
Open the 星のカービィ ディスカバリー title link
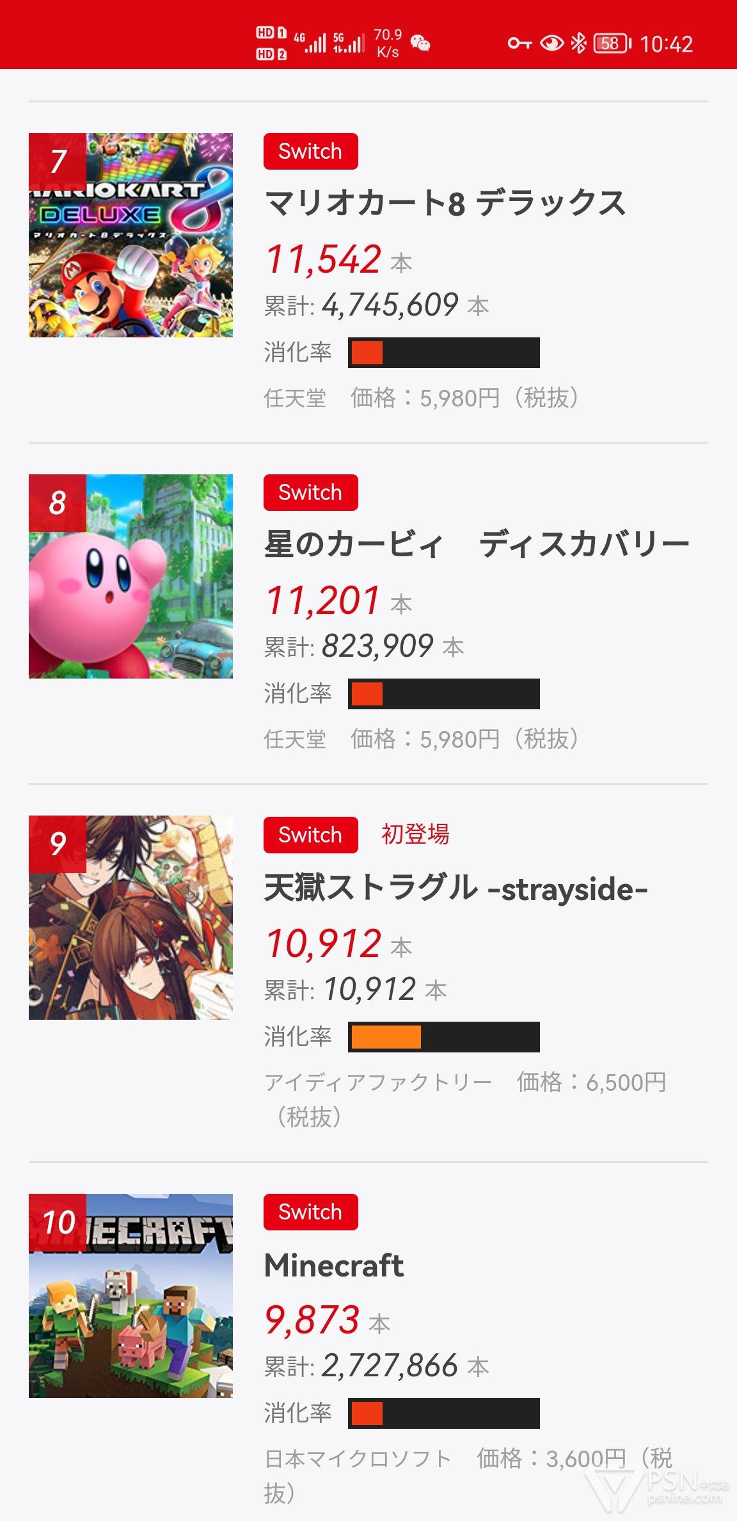pyautogui.click(x=477, y=545)
